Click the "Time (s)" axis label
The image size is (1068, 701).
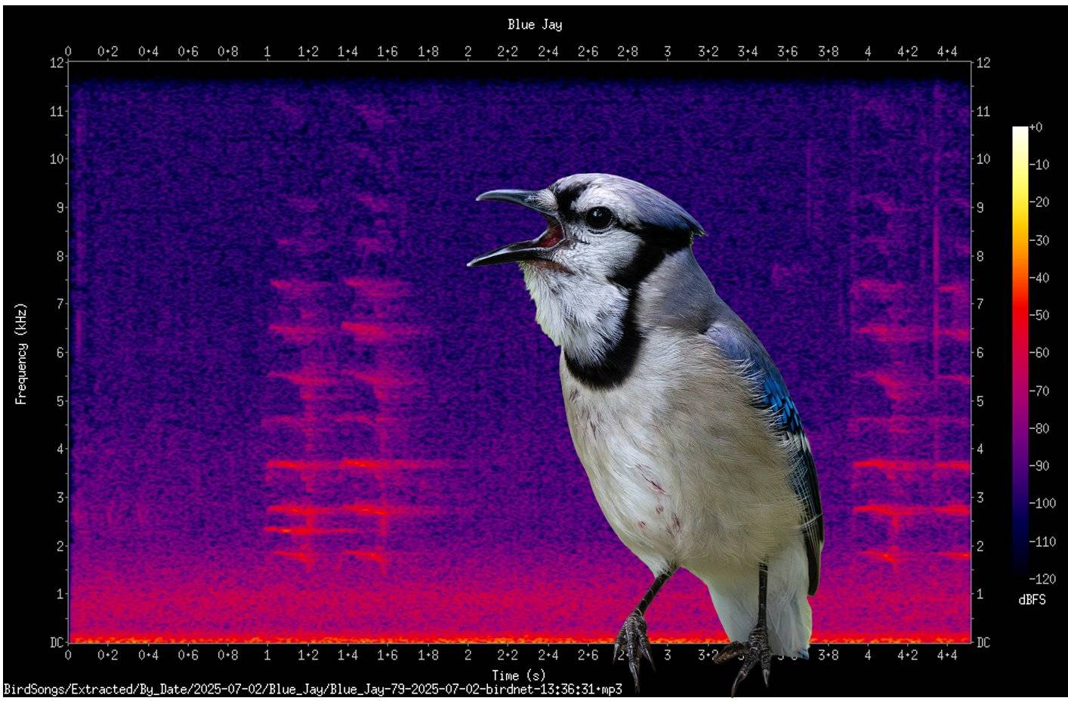click(517, 675)
